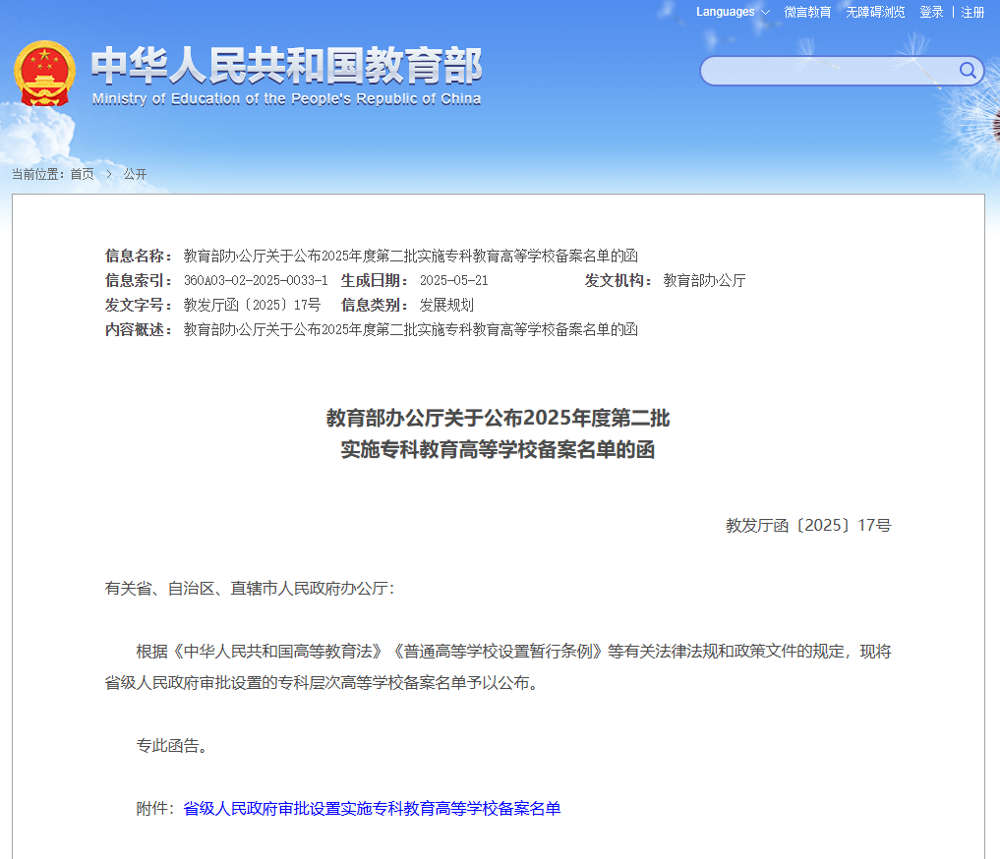The height and width of the screenshot is (859, 1000).
Task: Go to 首页 in the breadcrumb
Action: (83, 174)
